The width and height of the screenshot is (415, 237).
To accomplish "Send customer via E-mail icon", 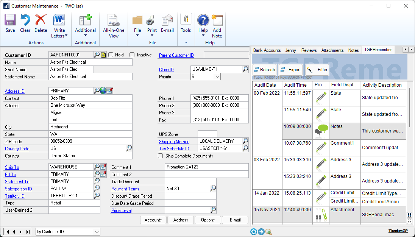I will click(x=167, y=24).
